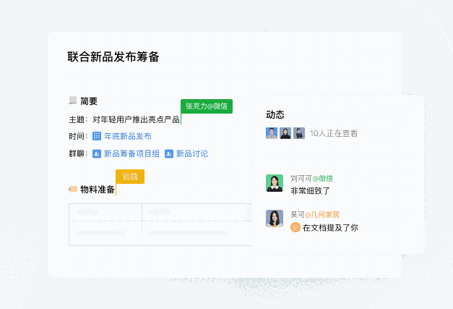Image resolution: width=453 pixels, height=309 pixels.
Task: Click 吴可's avatar
Action: coord(275,219)
